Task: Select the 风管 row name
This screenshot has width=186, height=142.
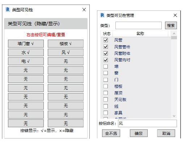Action: (118, 40)
